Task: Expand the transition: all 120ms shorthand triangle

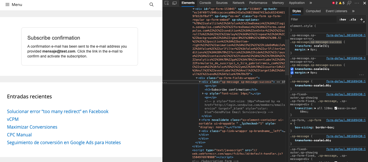Action: coord(315,108)
